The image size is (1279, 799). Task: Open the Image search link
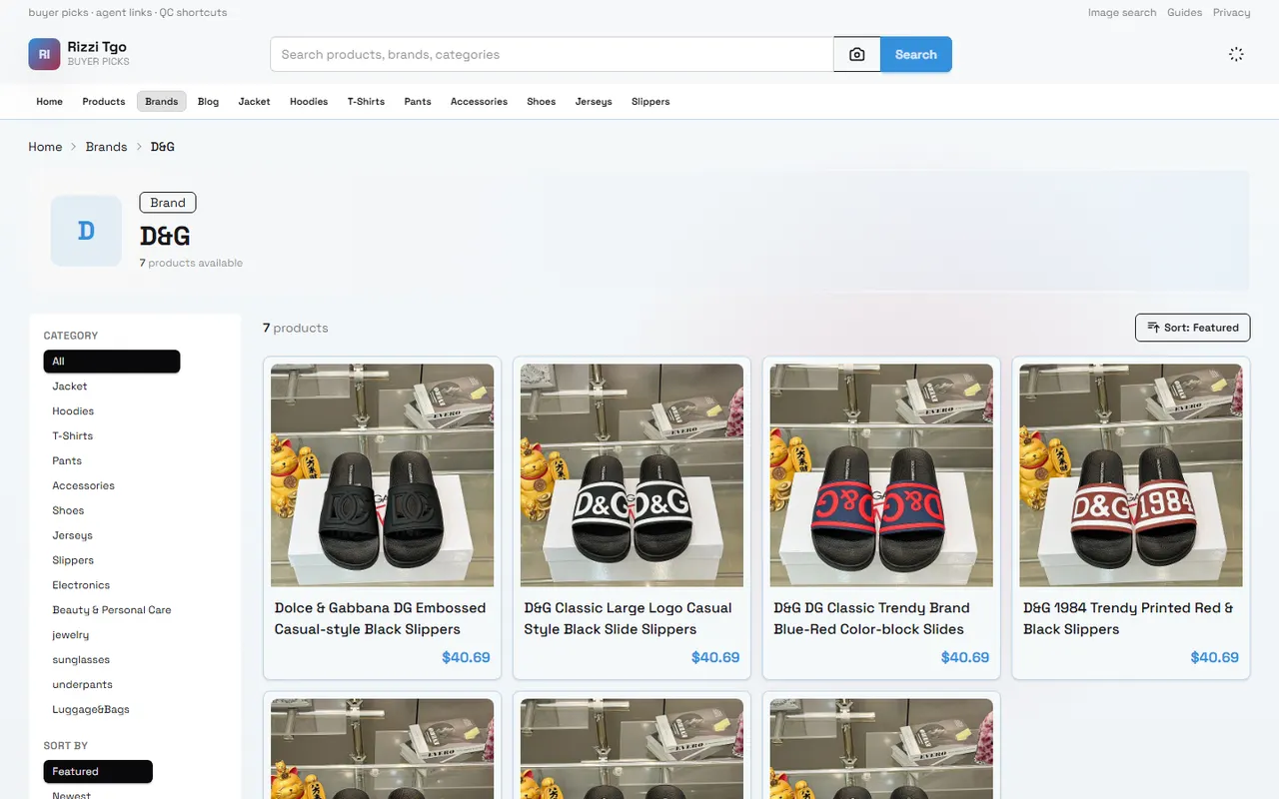point(1122,13)
